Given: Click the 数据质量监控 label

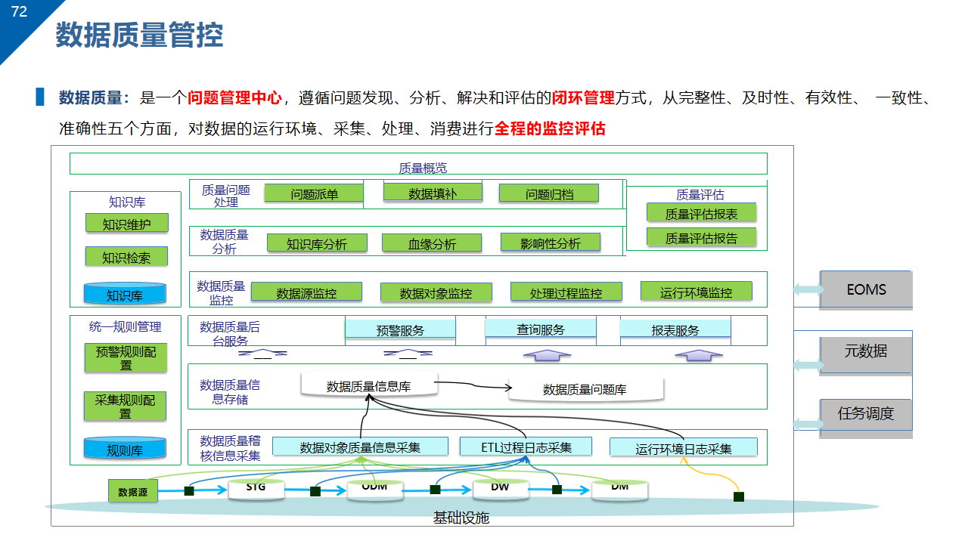Looking at the screenshot, I should click(x=221, y=293).
